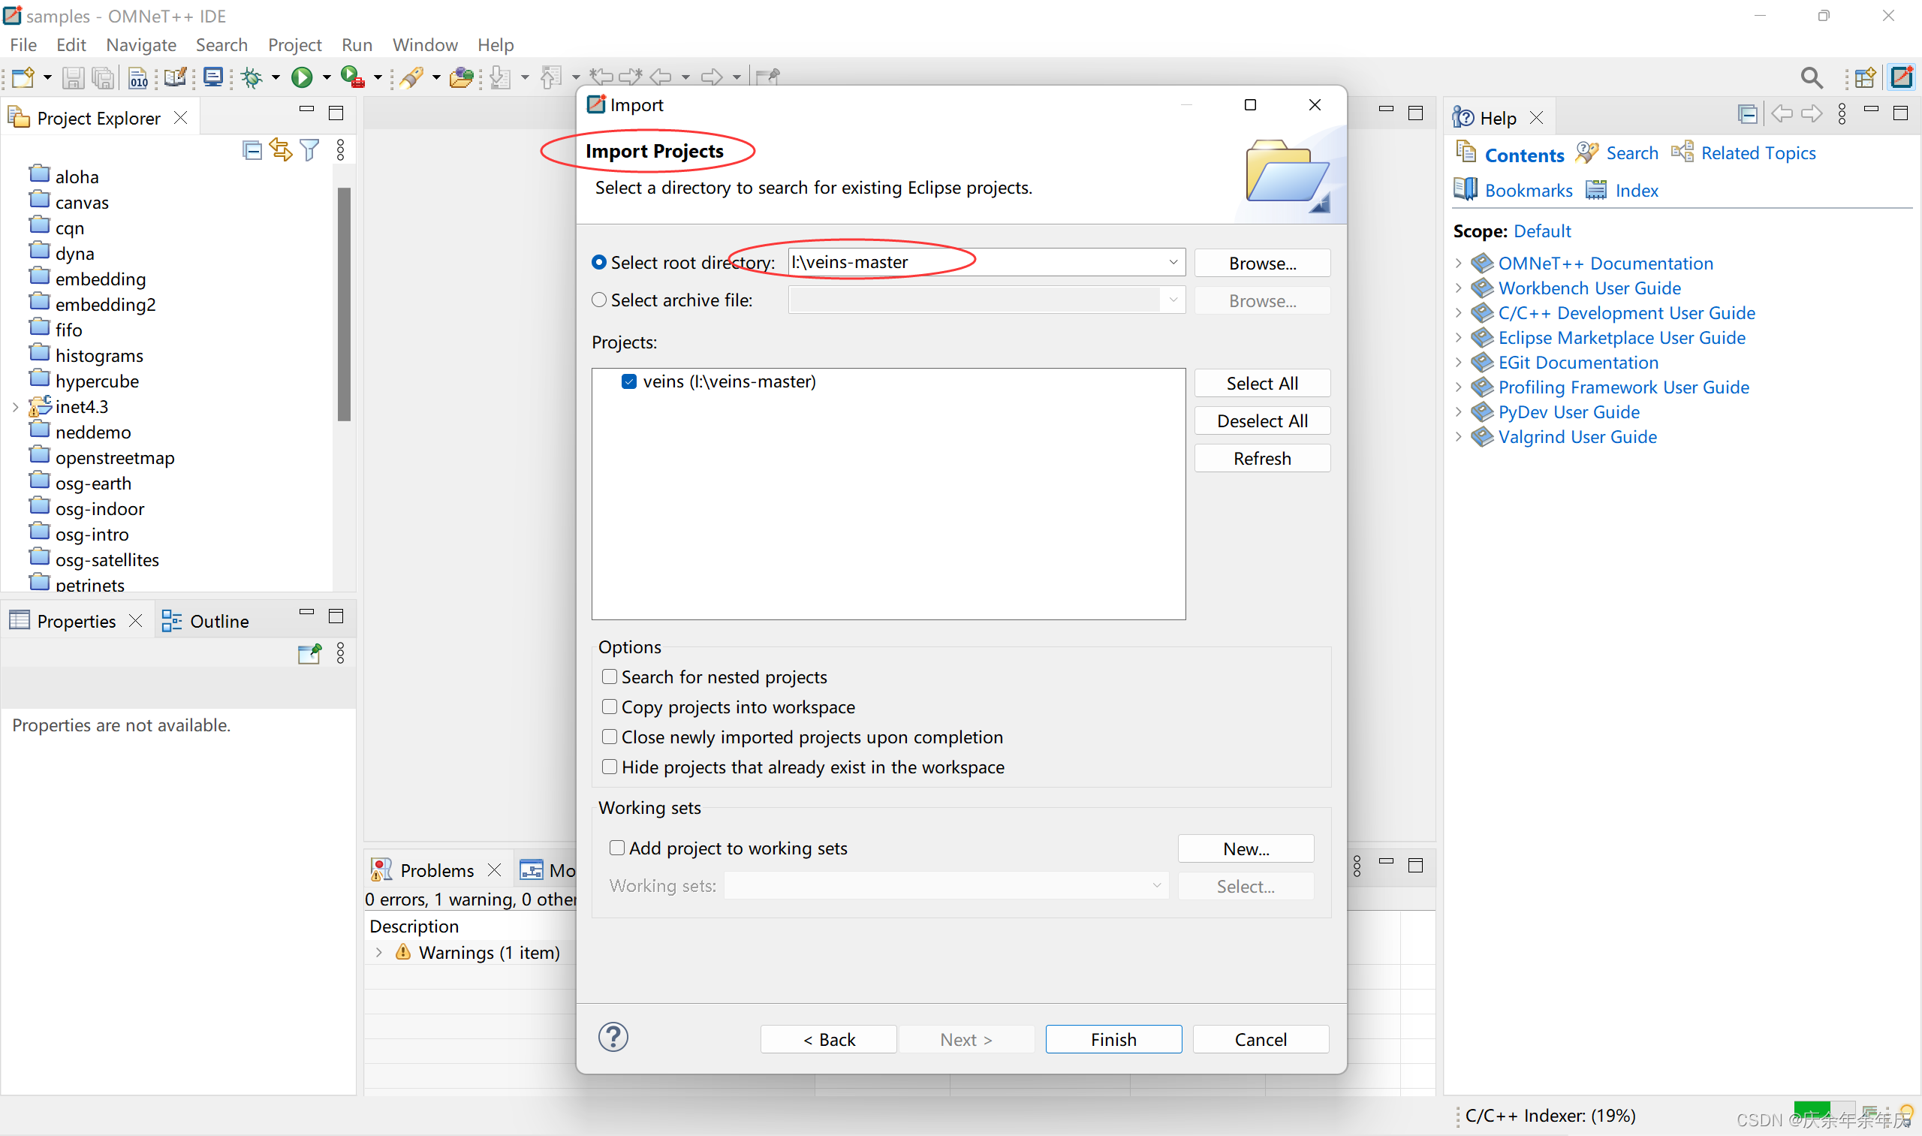Screen dimensions: 1922x1136
Task: Click the Project Explorer vertical scrollbar
Action: 345,306
